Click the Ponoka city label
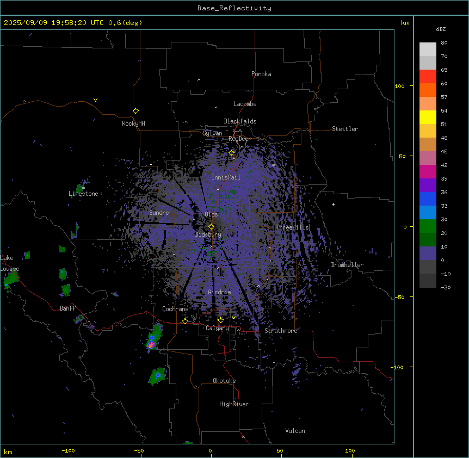The width and height of the screenshot is (469, 458). pyautogui.click(x=261, y=74)
